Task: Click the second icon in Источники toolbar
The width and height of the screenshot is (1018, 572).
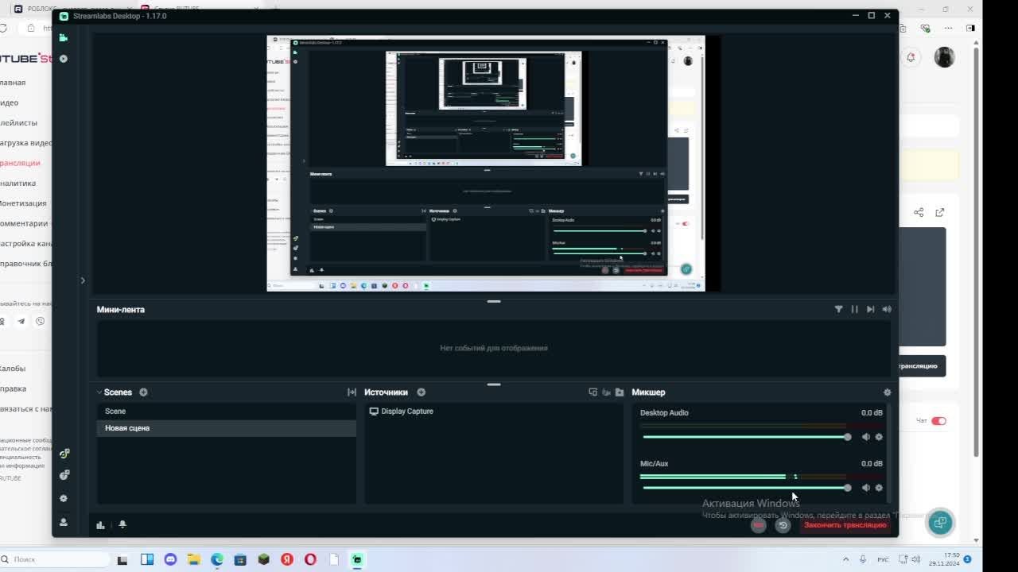Action: tap(606, 392)
